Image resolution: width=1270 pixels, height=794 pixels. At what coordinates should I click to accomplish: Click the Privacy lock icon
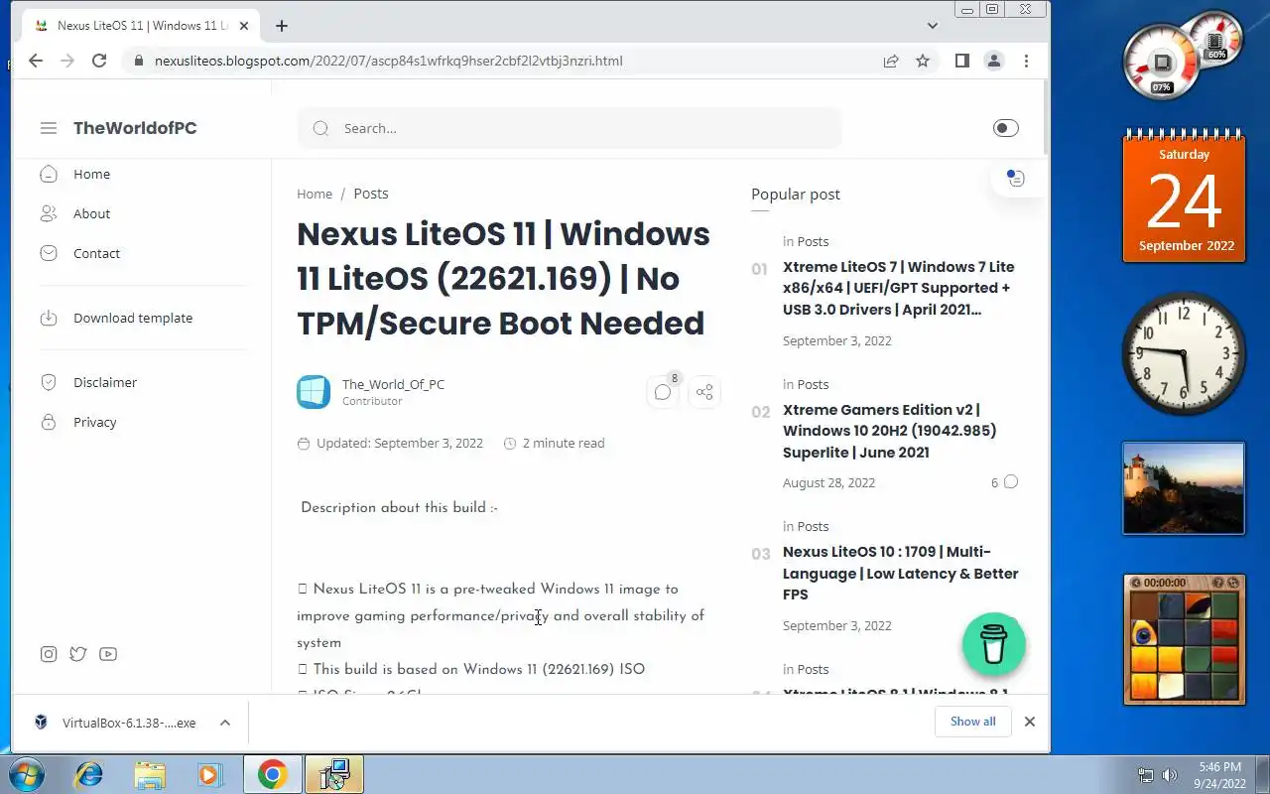click(x=49, y=422)
